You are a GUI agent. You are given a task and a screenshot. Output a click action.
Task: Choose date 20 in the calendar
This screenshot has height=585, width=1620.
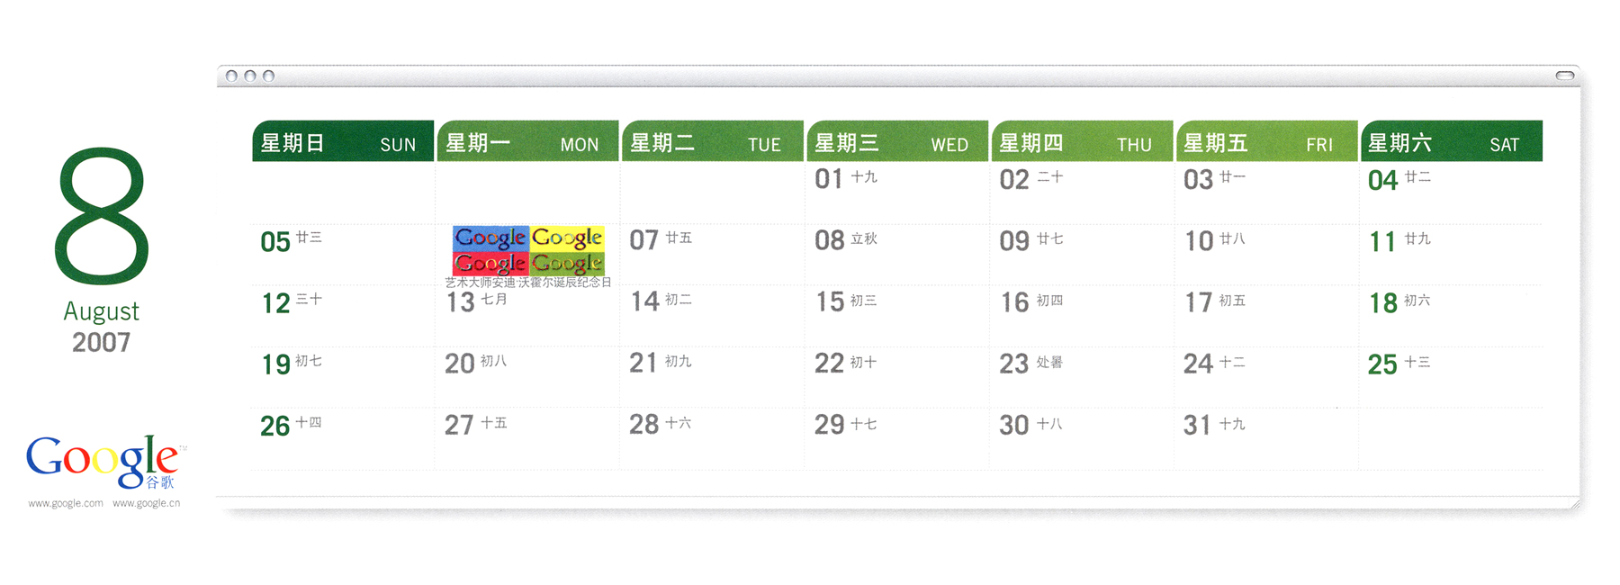click(x=460, y=364)
